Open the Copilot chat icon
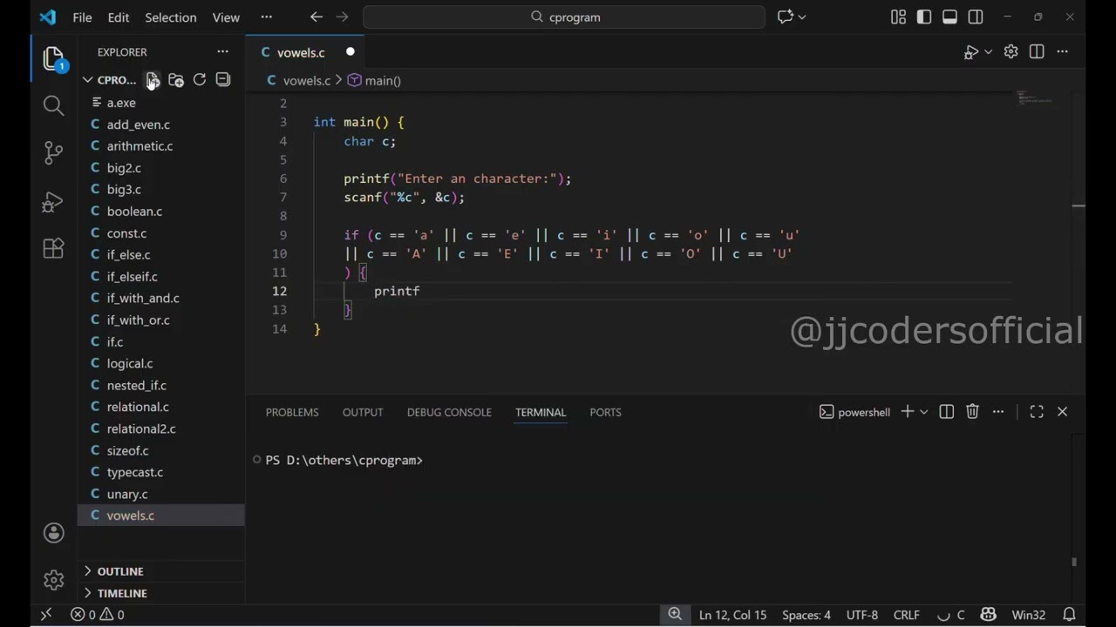 pos(786,17)
